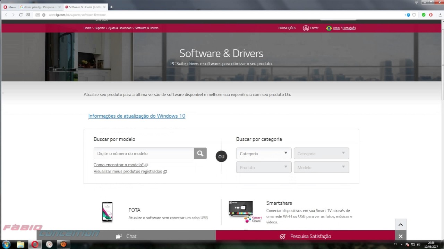This screenshot has width=444, height=249.
Task: Focus the address bar URL
Action: (x=77, y=15)
